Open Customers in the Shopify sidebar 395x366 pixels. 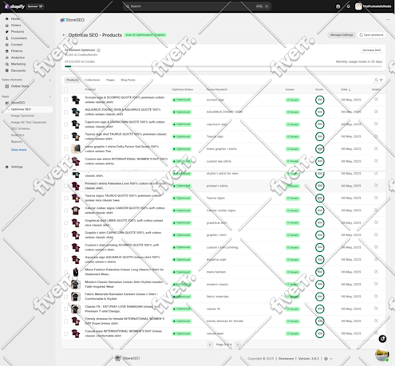pos(18,38)
